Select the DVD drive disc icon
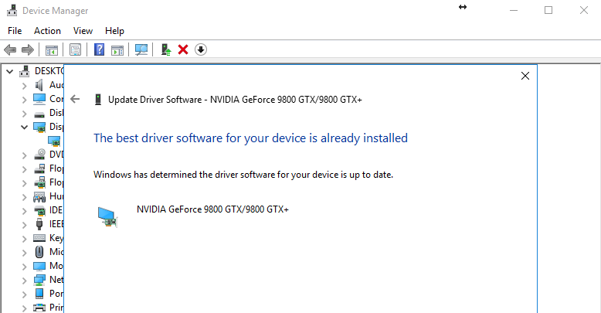This screenshot has height=313, width=601. [39, 155]
